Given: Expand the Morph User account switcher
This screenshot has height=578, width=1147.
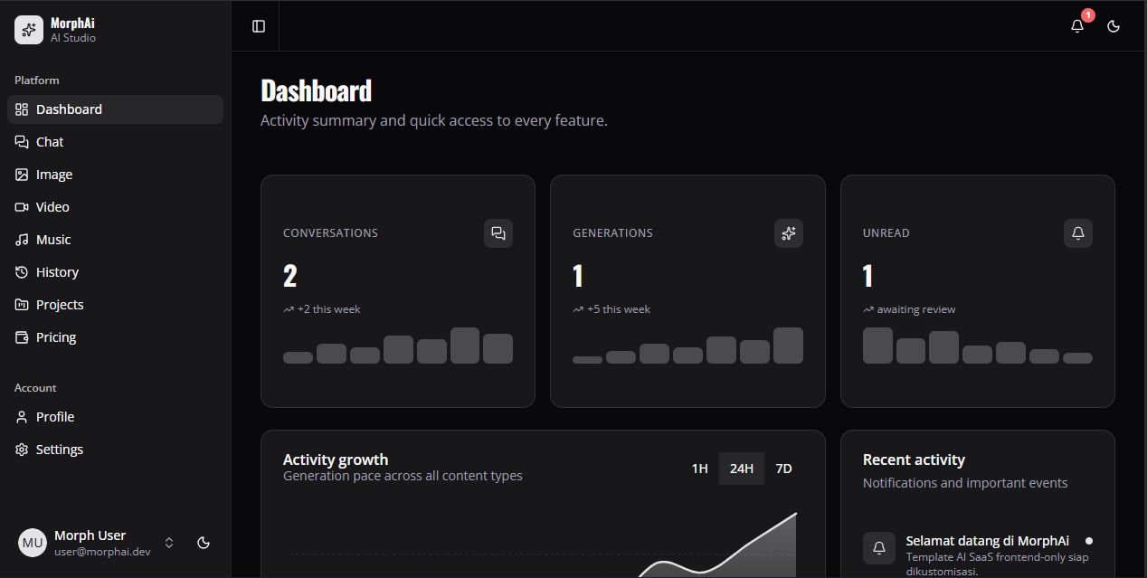Looking at the screenshot, I should (x=169, y=543).
